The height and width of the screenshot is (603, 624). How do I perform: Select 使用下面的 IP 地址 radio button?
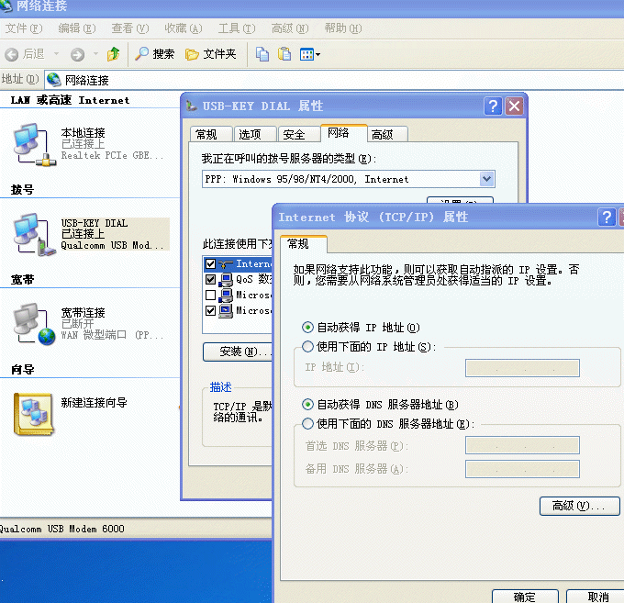click(307, 347)
